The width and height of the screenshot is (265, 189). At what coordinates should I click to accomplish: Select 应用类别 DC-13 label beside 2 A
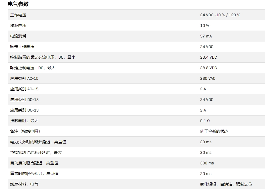click(24, 110)
